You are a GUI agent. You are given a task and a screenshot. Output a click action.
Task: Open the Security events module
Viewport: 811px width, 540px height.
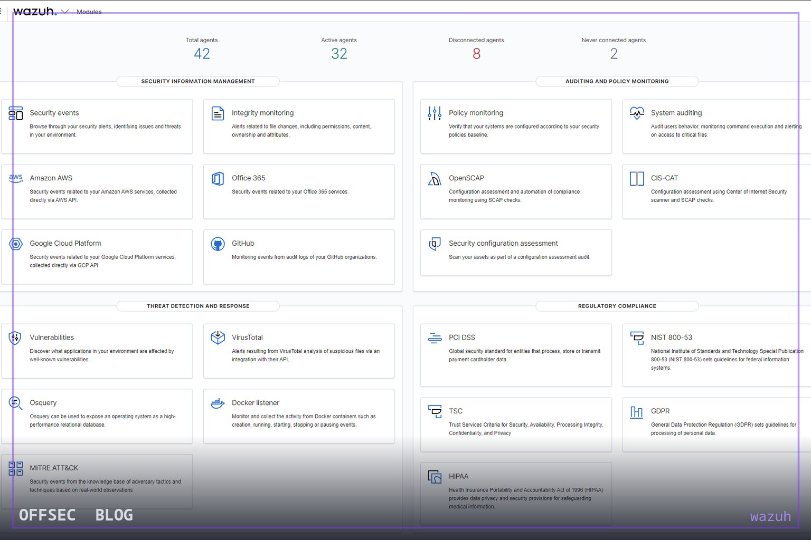point(97,126)
